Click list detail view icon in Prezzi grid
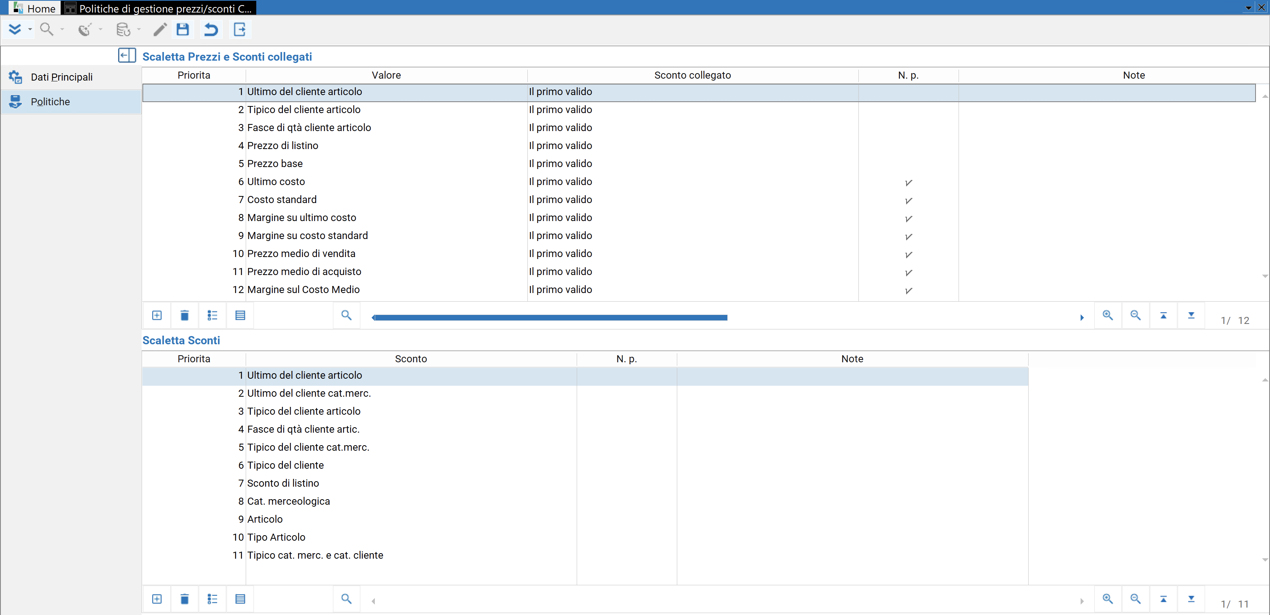 (212, 315)
